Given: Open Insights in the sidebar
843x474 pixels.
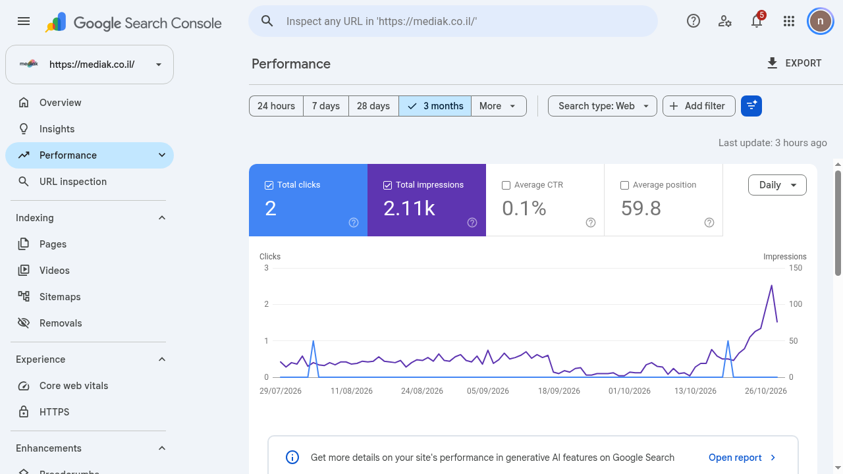Looking at the screenshot, I should [90, 129].
